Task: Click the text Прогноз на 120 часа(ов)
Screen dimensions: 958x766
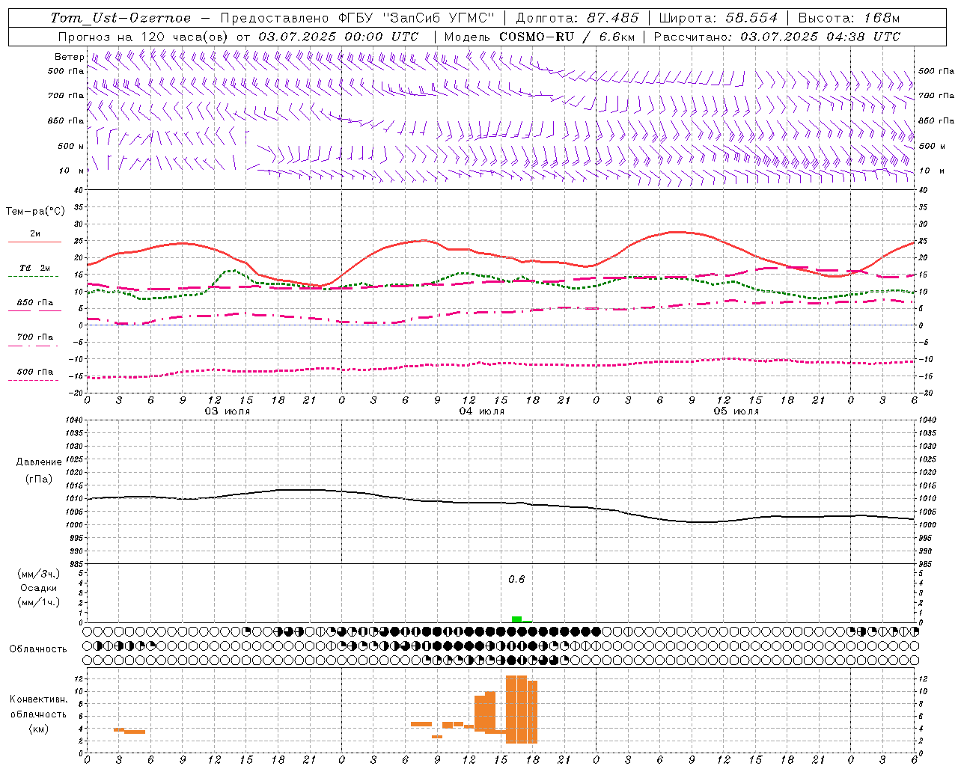Action: click(x=144, y=37)
